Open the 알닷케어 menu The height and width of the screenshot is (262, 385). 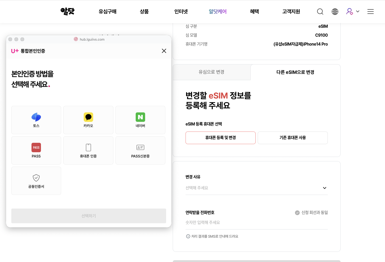(218, 12)
